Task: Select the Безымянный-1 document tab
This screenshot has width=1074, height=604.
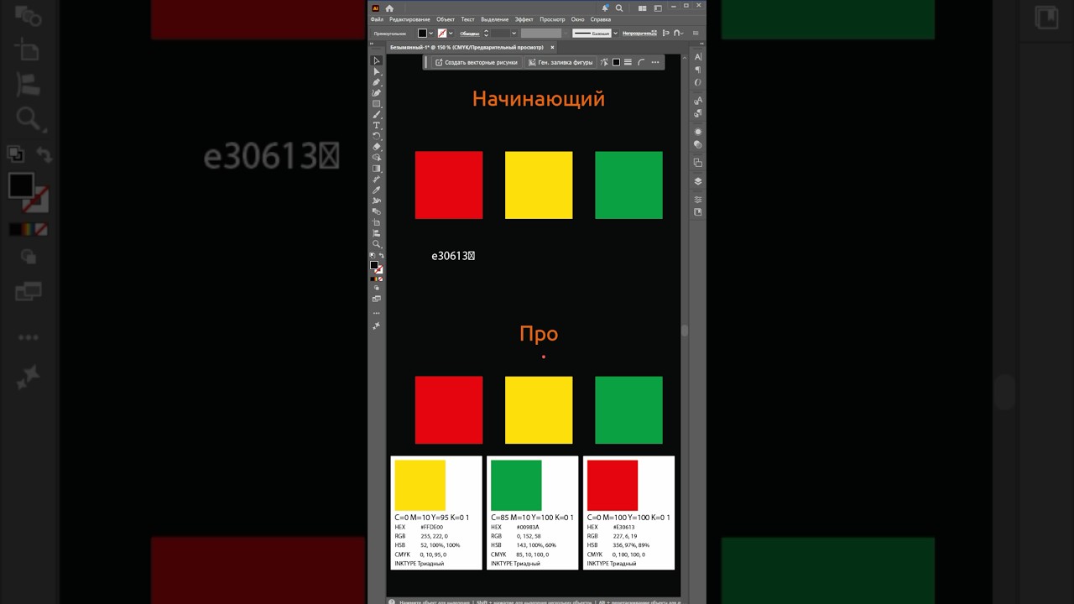Action: pos(467,48)
